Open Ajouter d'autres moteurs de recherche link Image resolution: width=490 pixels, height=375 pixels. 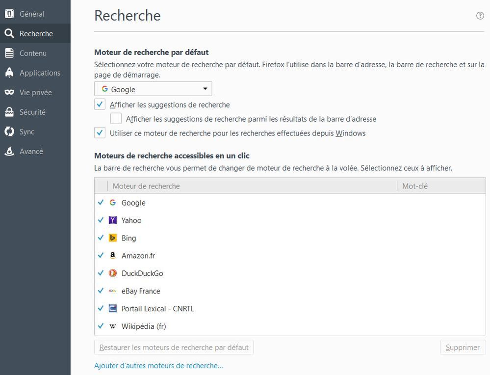(x=158, y=366)
